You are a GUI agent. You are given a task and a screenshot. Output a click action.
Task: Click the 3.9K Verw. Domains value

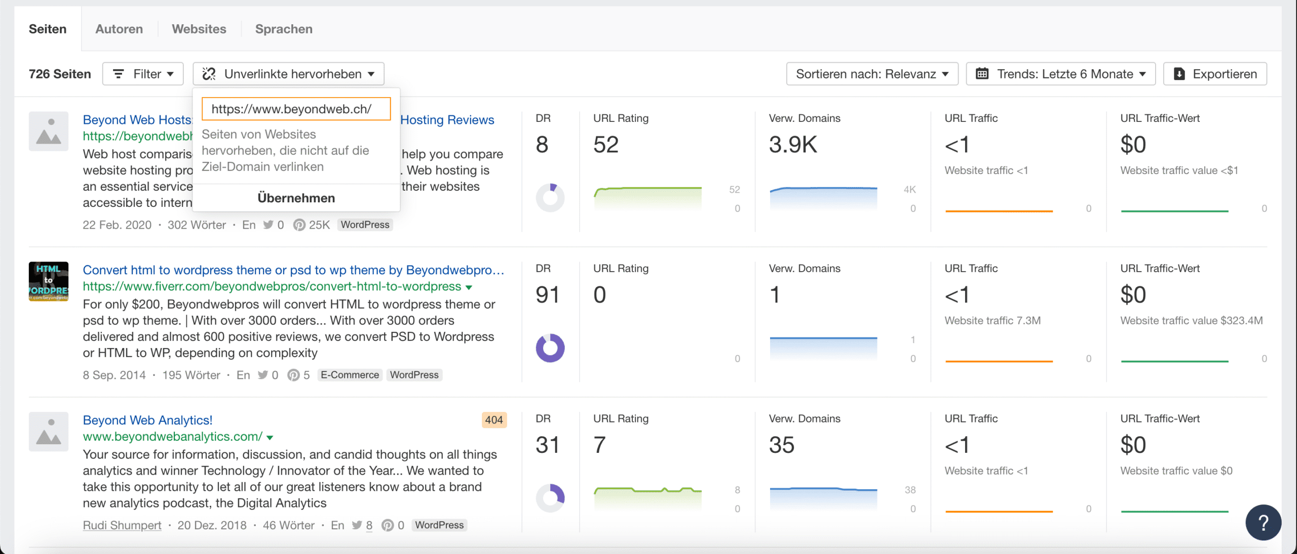click(793, 145)
